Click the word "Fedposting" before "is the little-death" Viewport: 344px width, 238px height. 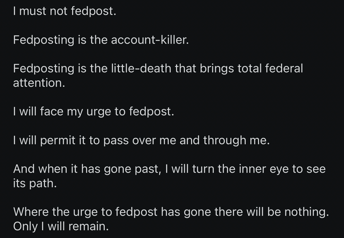click(x=43, y=68)
